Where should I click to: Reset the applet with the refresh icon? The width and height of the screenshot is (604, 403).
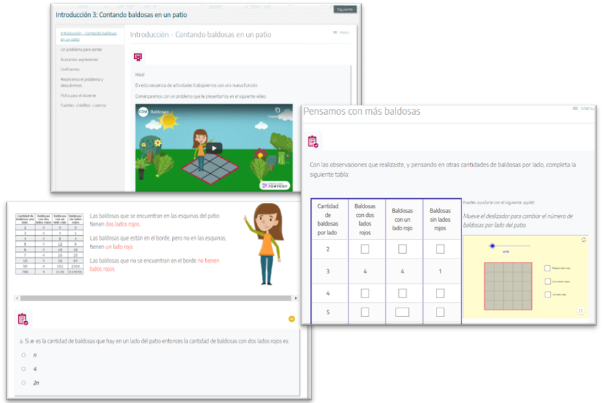[x=584, y=240]
